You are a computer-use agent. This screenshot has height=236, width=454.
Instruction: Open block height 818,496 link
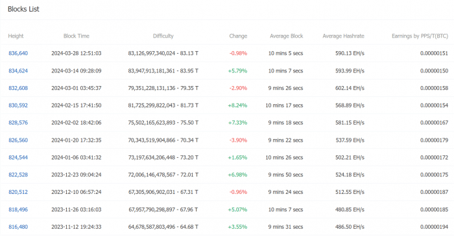coord(18,209)
